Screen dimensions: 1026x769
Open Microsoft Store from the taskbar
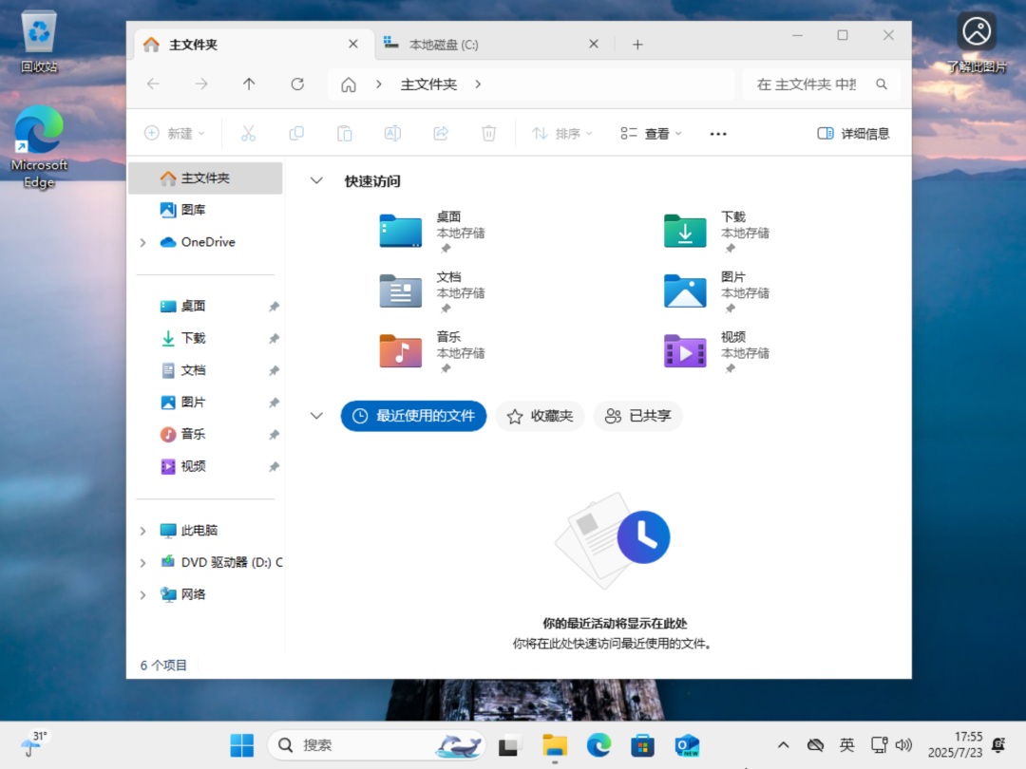pos(643,745)
